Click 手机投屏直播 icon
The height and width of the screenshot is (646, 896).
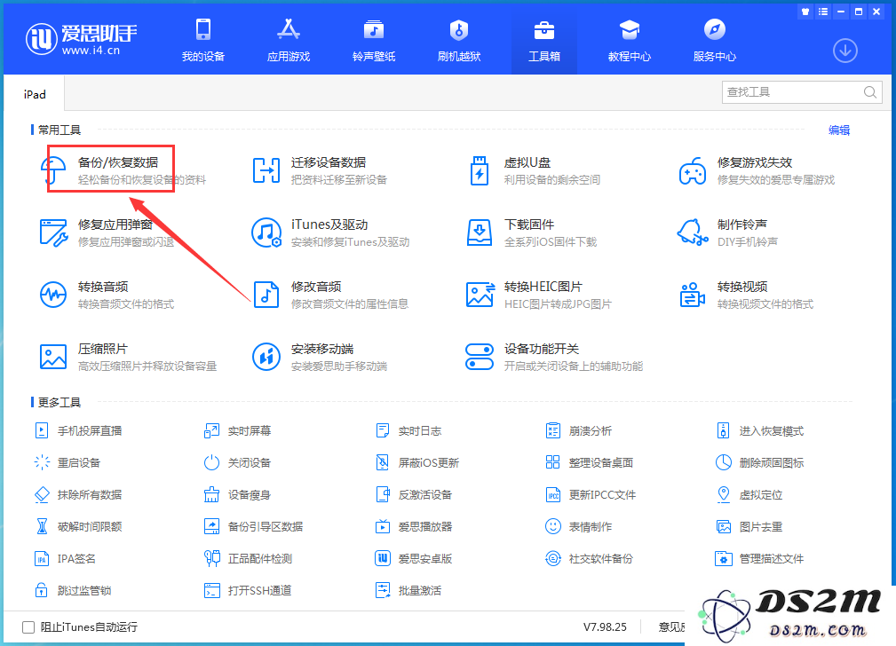click(42, 430)
